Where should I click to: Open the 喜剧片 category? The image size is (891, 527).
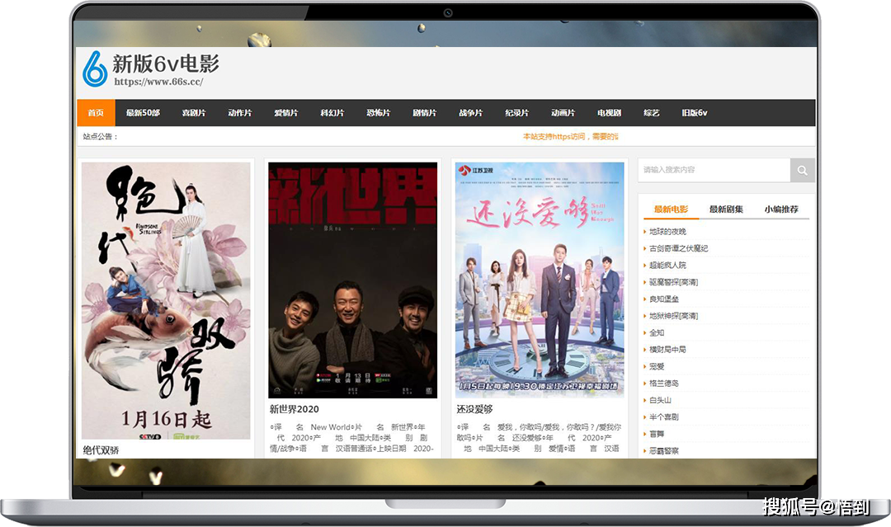point(194,113)
